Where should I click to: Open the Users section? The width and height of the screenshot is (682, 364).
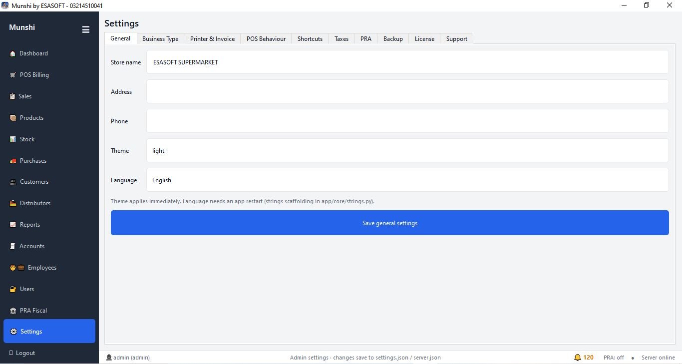click(x=49, y=289)
